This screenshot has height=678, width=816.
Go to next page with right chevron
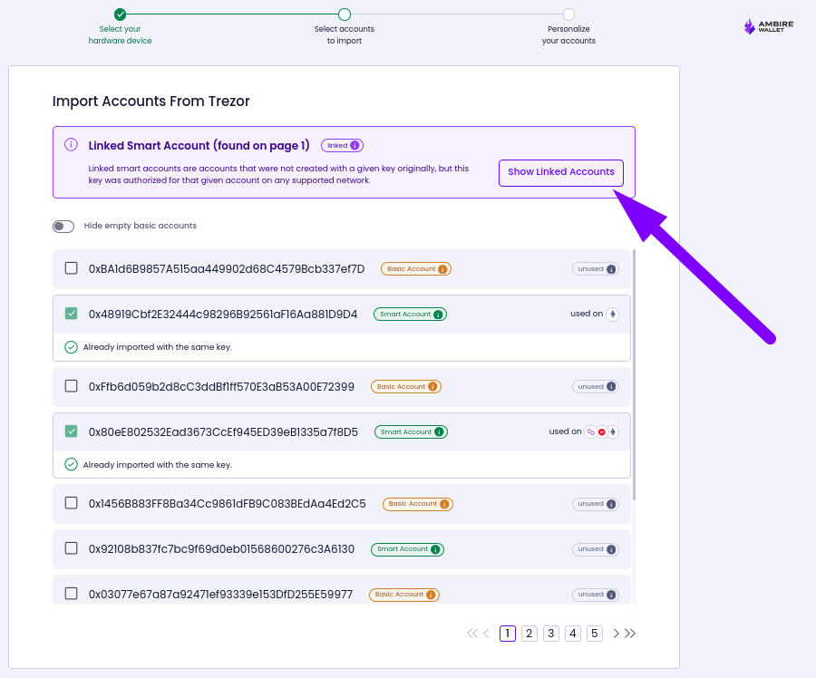(617, 634)
